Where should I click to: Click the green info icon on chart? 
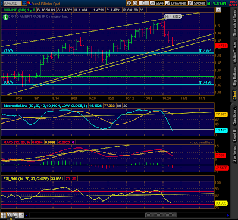pos(5,17)
